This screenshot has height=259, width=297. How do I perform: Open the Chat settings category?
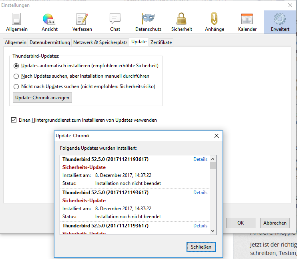pos(115,22)
